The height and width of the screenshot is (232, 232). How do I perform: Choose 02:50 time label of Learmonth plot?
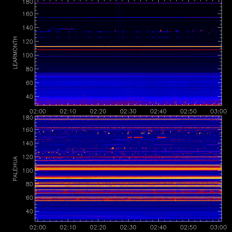coord(188,111)
